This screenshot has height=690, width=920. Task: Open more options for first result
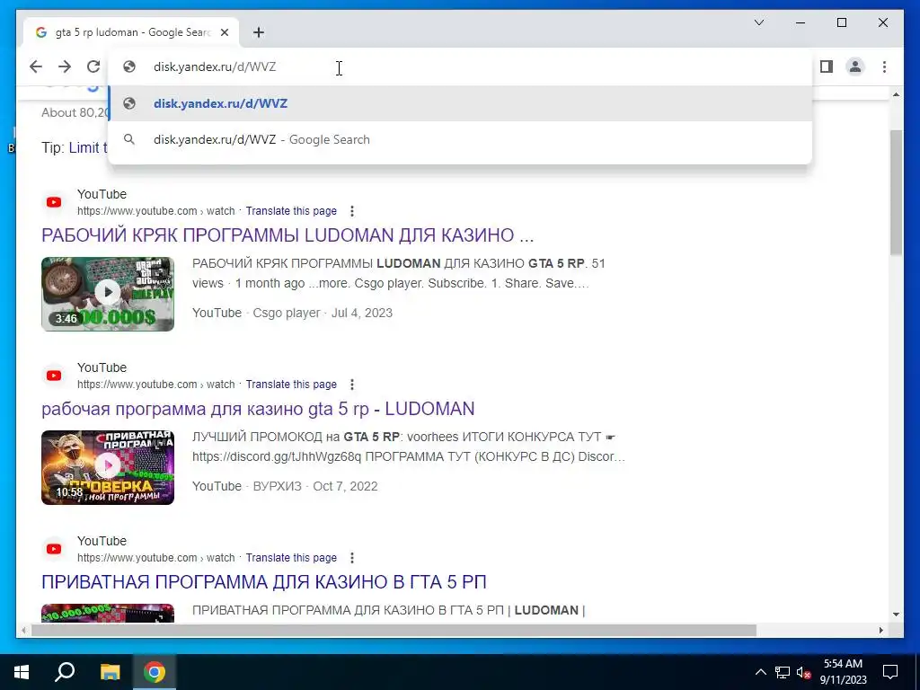pyautogui.click(x=352, y=211)
